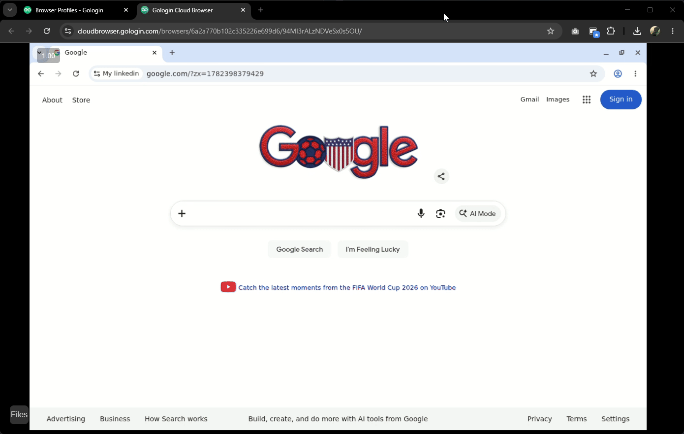This screenshot has width=684, height=434.
Task: Bookmark the Google page with star icon
Action: coord(593,73)
